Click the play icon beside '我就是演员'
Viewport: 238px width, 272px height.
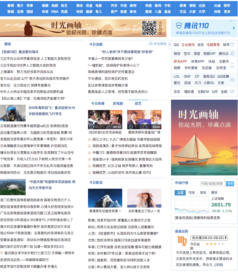(89, 146)
